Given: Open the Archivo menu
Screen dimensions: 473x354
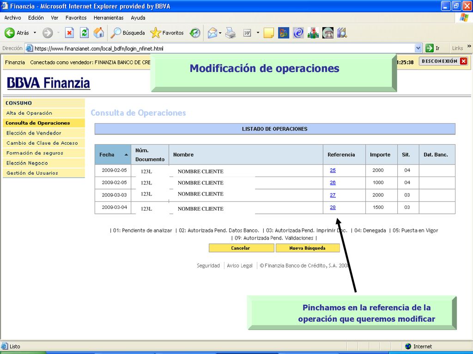Looking at the screenshot, I should point(12,18).
